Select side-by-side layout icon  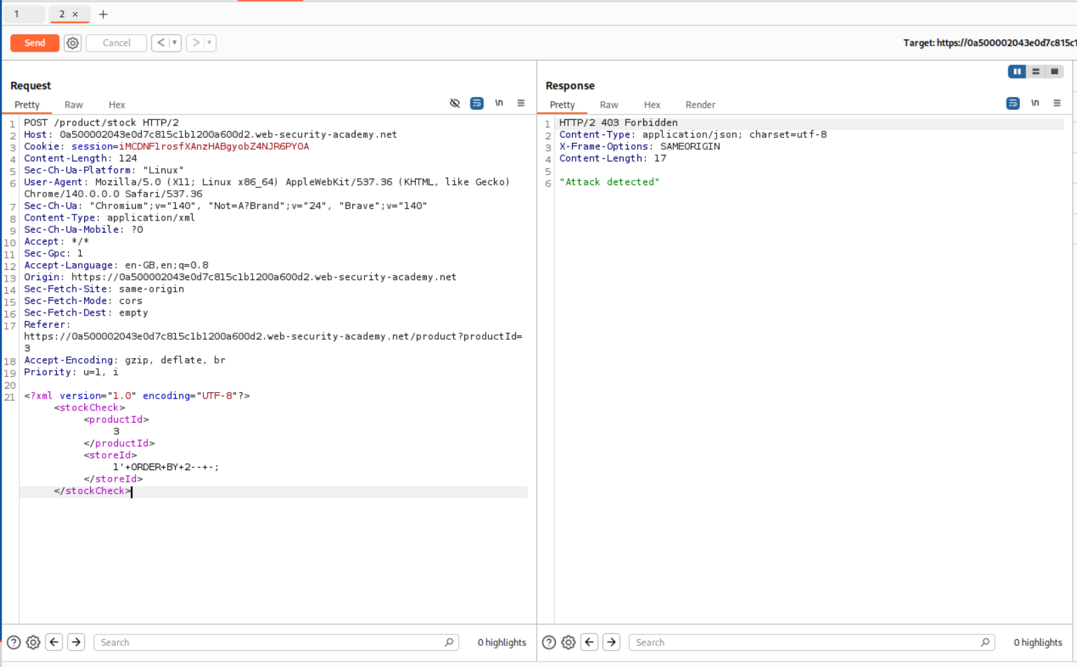pyautogui.click(x=1017, y=71)
